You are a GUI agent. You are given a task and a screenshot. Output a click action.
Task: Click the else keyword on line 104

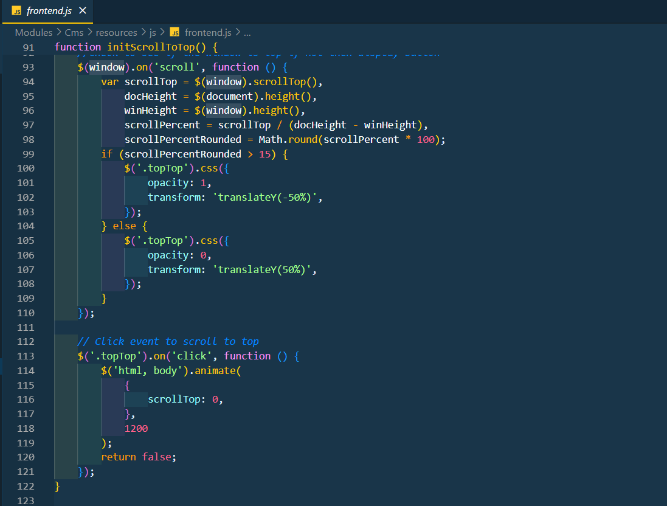[124, 226]
